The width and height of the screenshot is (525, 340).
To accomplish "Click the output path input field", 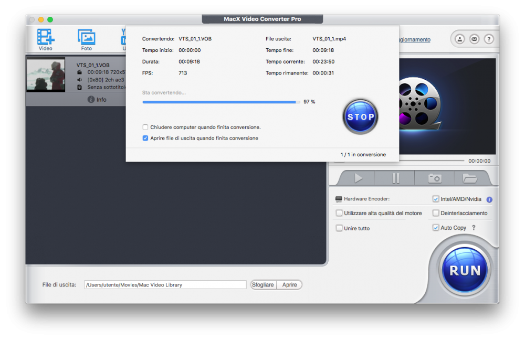I will pyautogui.click(x=165, y=285).
